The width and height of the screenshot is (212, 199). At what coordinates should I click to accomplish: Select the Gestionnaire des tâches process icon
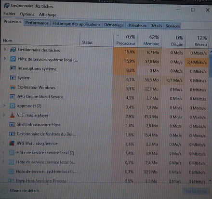[13, 50]
